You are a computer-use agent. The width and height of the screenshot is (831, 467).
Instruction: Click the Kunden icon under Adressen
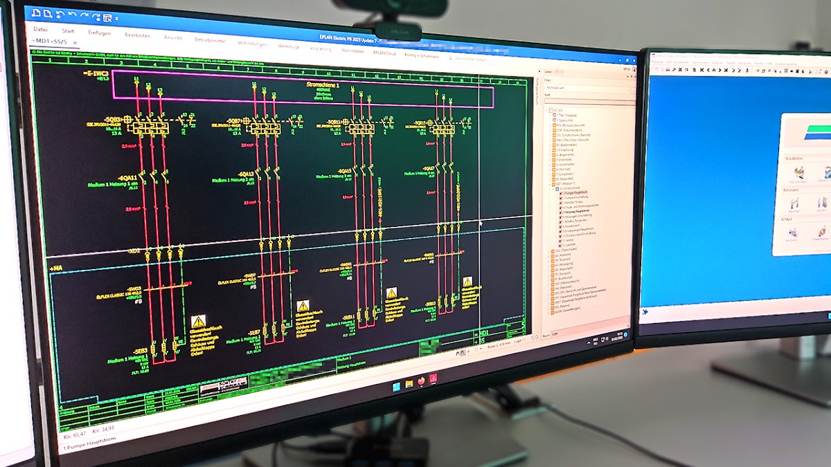coord(822,203)
